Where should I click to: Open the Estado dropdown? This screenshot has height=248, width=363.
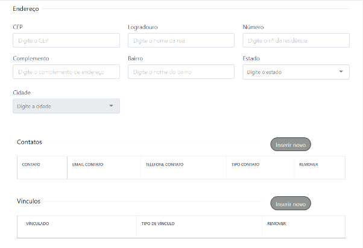click(295, 72)
